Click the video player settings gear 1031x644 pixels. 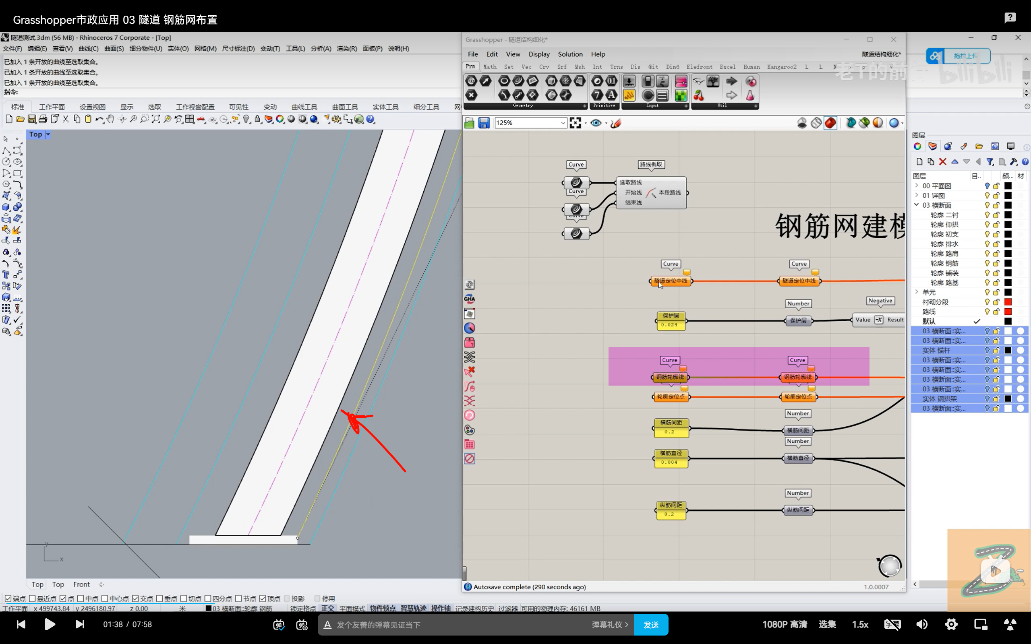point(951,624)
